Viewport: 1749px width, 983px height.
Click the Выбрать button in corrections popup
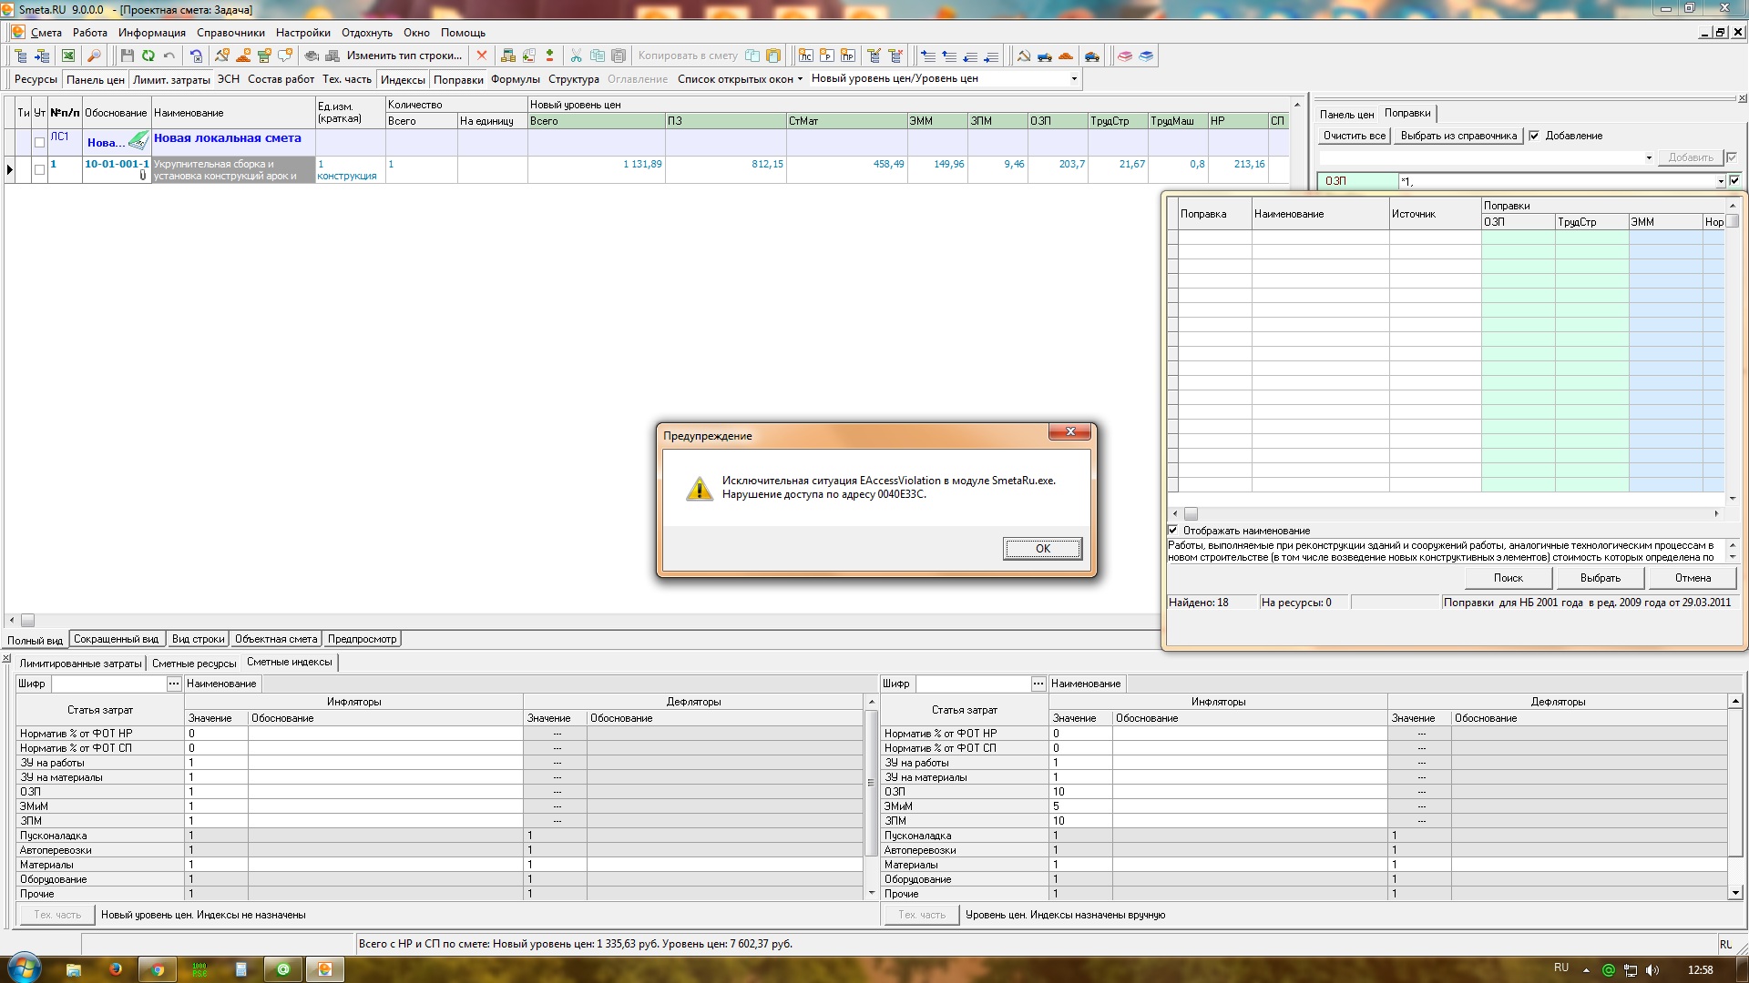(1601, 578)
